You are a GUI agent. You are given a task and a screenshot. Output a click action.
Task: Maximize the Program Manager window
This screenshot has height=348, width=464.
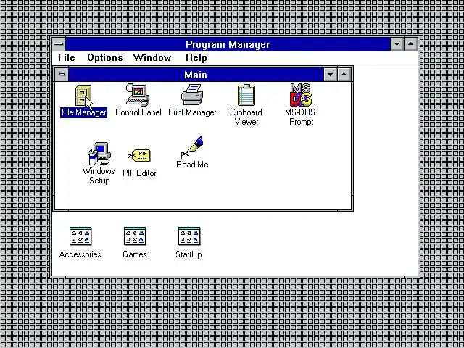411,44
